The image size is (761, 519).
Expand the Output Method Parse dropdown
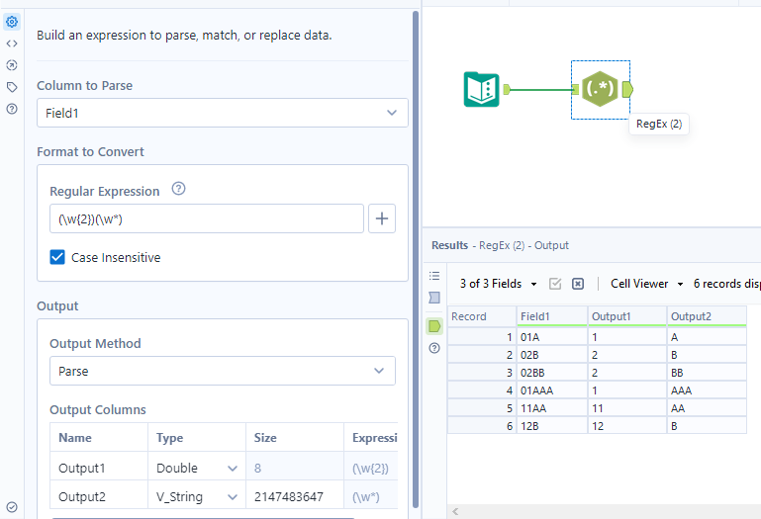tap(223, 371)
